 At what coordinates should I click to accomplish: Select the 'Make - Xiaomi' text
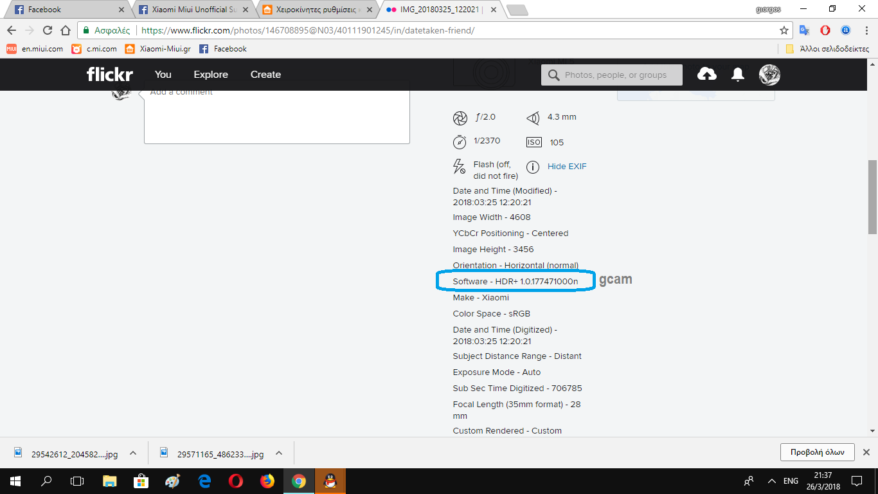coord(481,298)
